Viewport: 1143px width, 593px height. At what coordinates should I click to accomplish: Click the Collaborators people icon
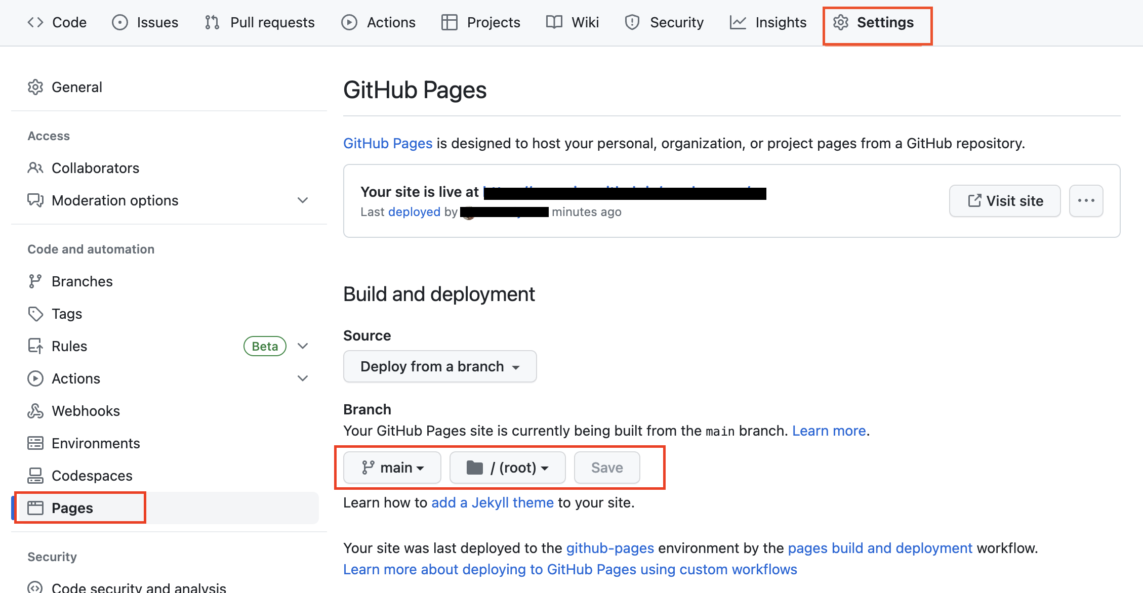[35, 168]
